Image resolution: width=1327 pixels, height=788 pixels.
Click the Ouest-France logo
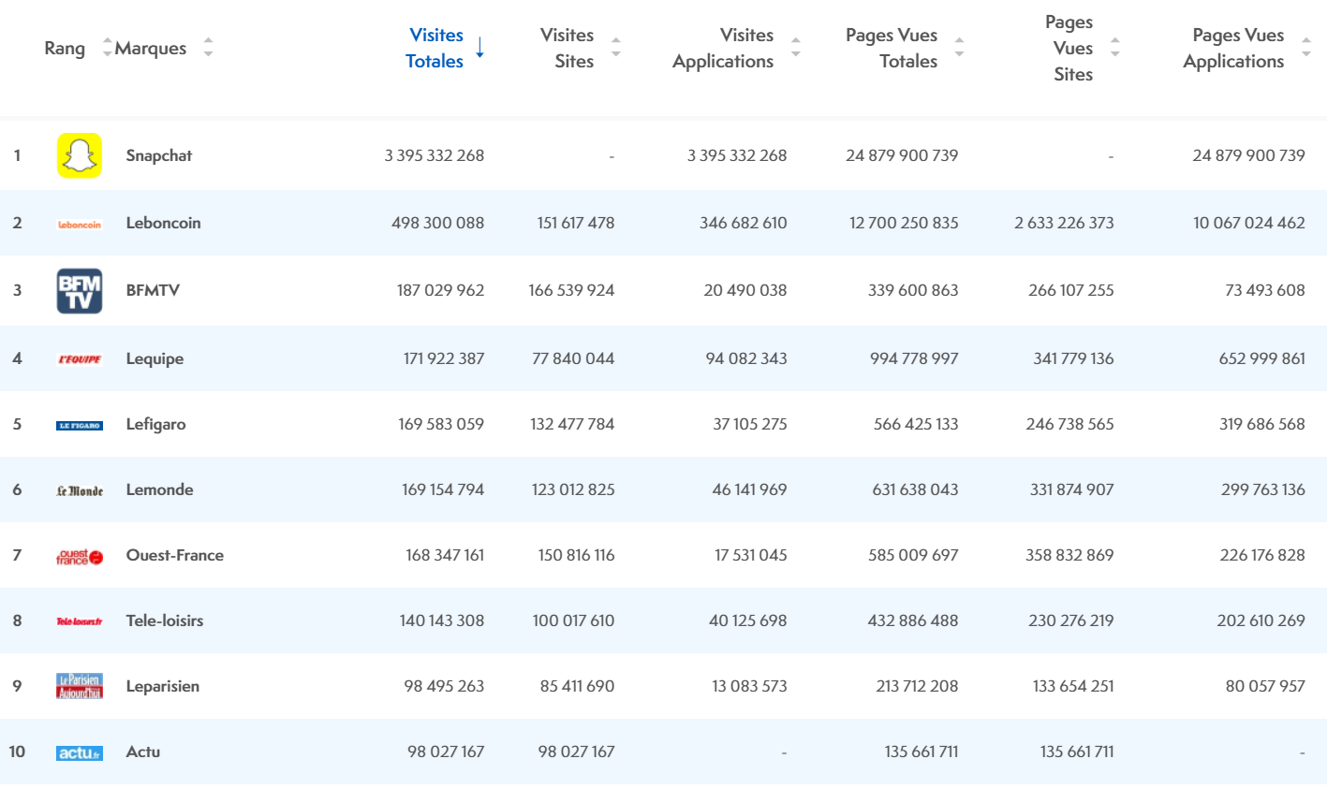pos(80,556)
